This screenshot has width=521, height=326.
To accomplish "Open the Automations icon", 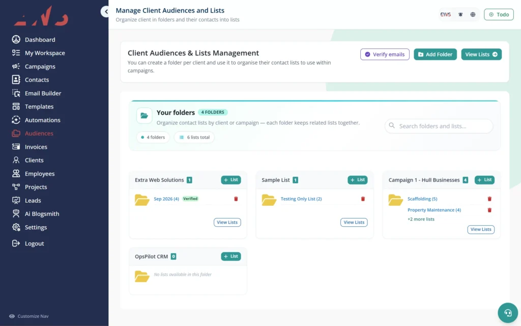I will pos(16,120).
